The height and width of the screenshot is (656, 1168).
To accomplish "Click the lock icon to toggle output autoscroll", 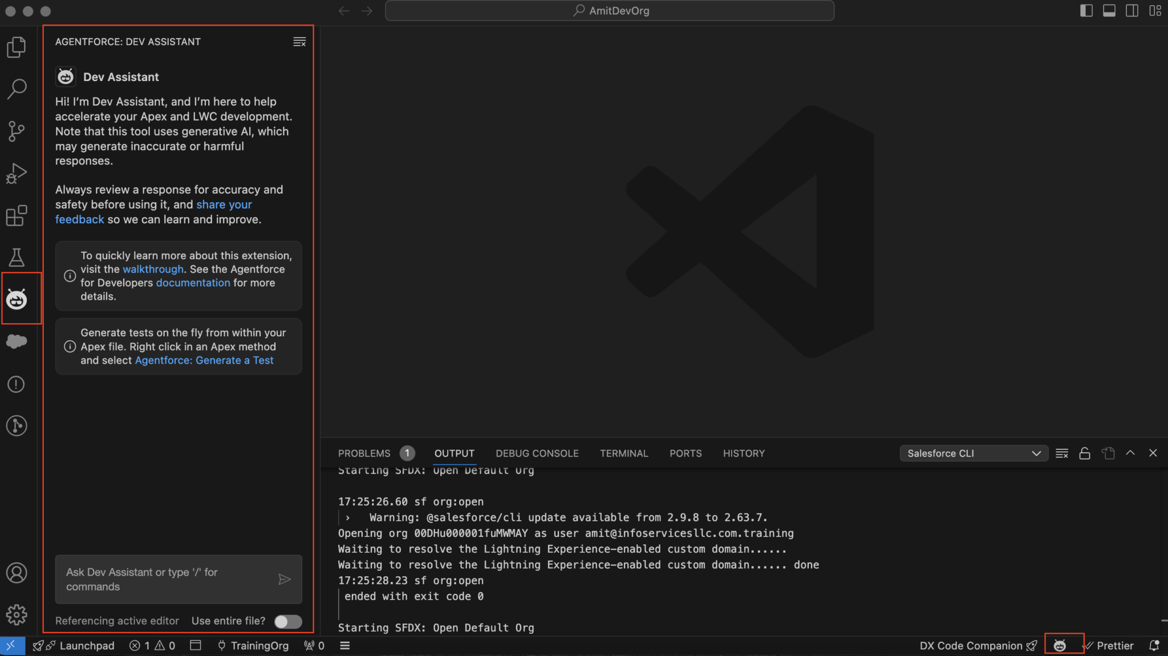I will (x=1084, y=453).
